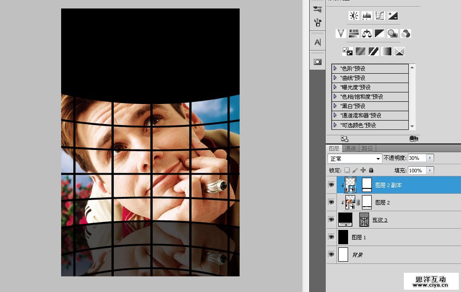Hide the 图层 2 副本 layer
The image size is (461, 292).
pyautogui.click(x=331, y=185)
